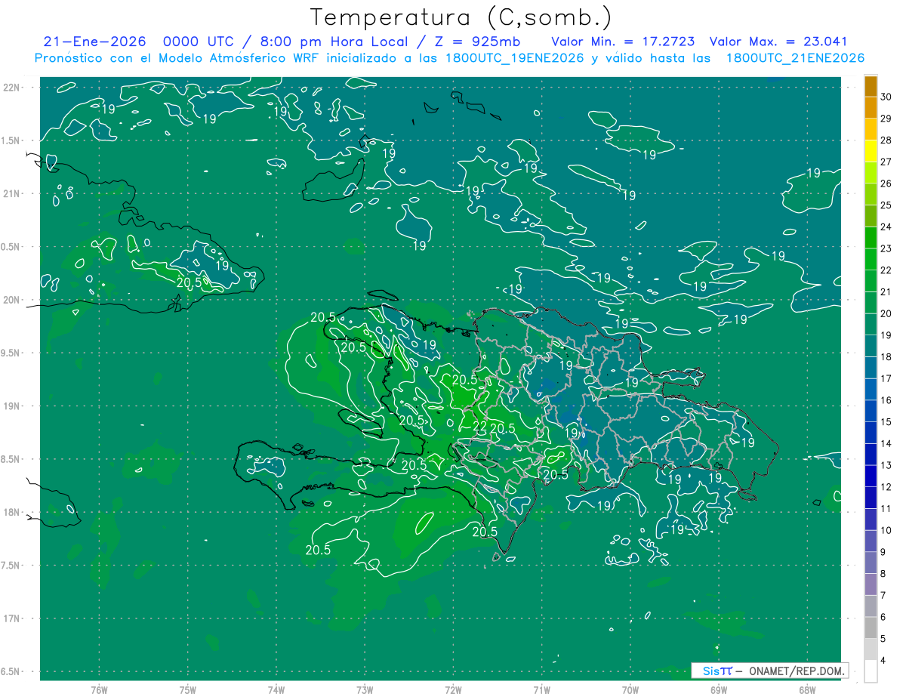Click the '70W' longitude label
Image resolution: width=906 pixels, height=700 pixels.
(630, 689)
